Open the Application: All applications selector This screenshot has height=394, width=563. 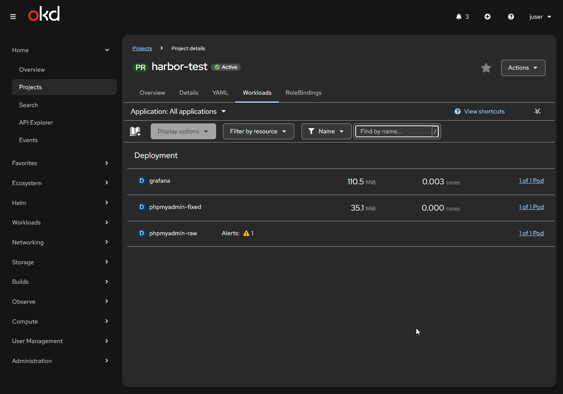pos(178,112)
